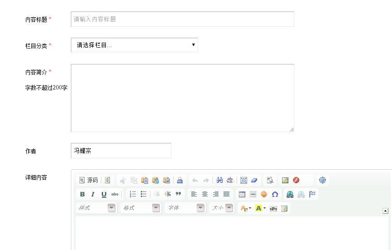The width and height of the screenshot is (392, 250).
Task: Insert special character with the Omega icon
Action: pyautogui.click(x=275, y=194)
